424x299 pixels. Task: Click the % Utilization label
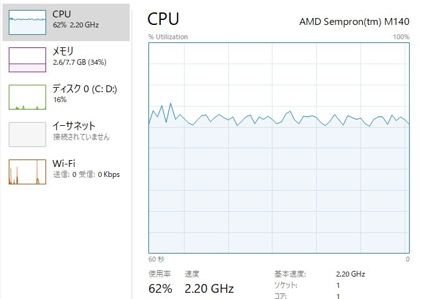pos(168,37)
